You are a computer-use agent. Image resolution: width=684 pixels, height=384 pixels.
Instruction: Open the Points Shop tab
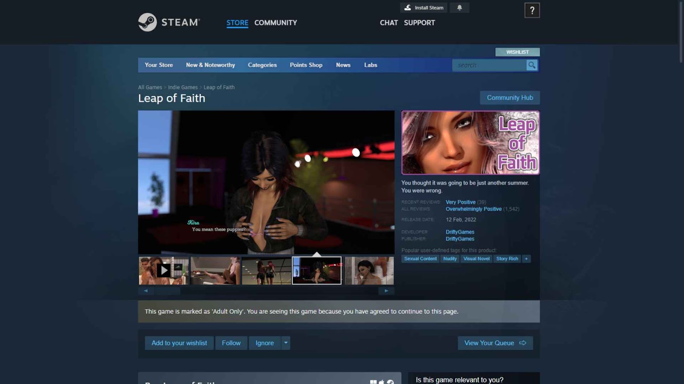click(x=306, y=65)
